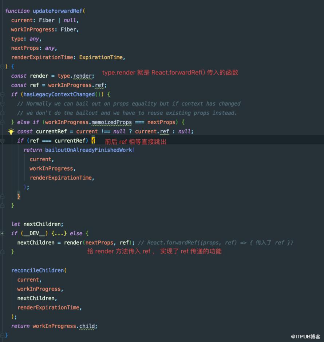Click the bailoutOnAlreadyFinishedWork call
This screenshot has width=324, height=342.
[x=88, y=150]
